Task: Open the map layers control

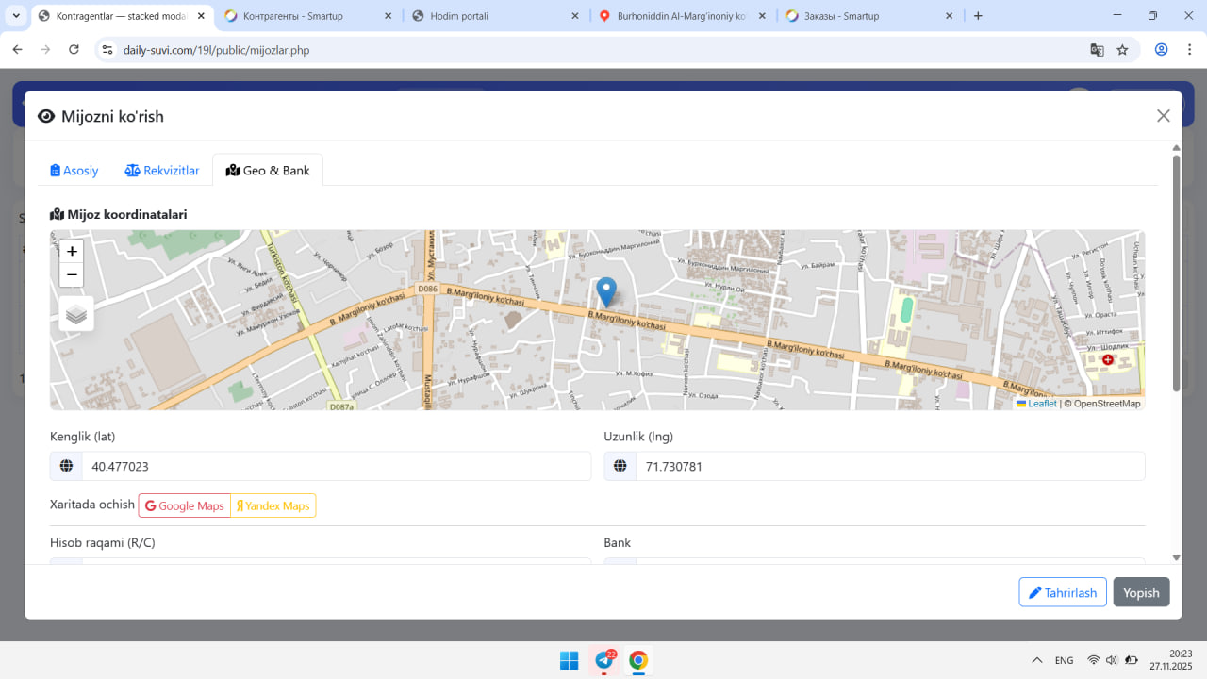Action: click(x=76, y=314)
